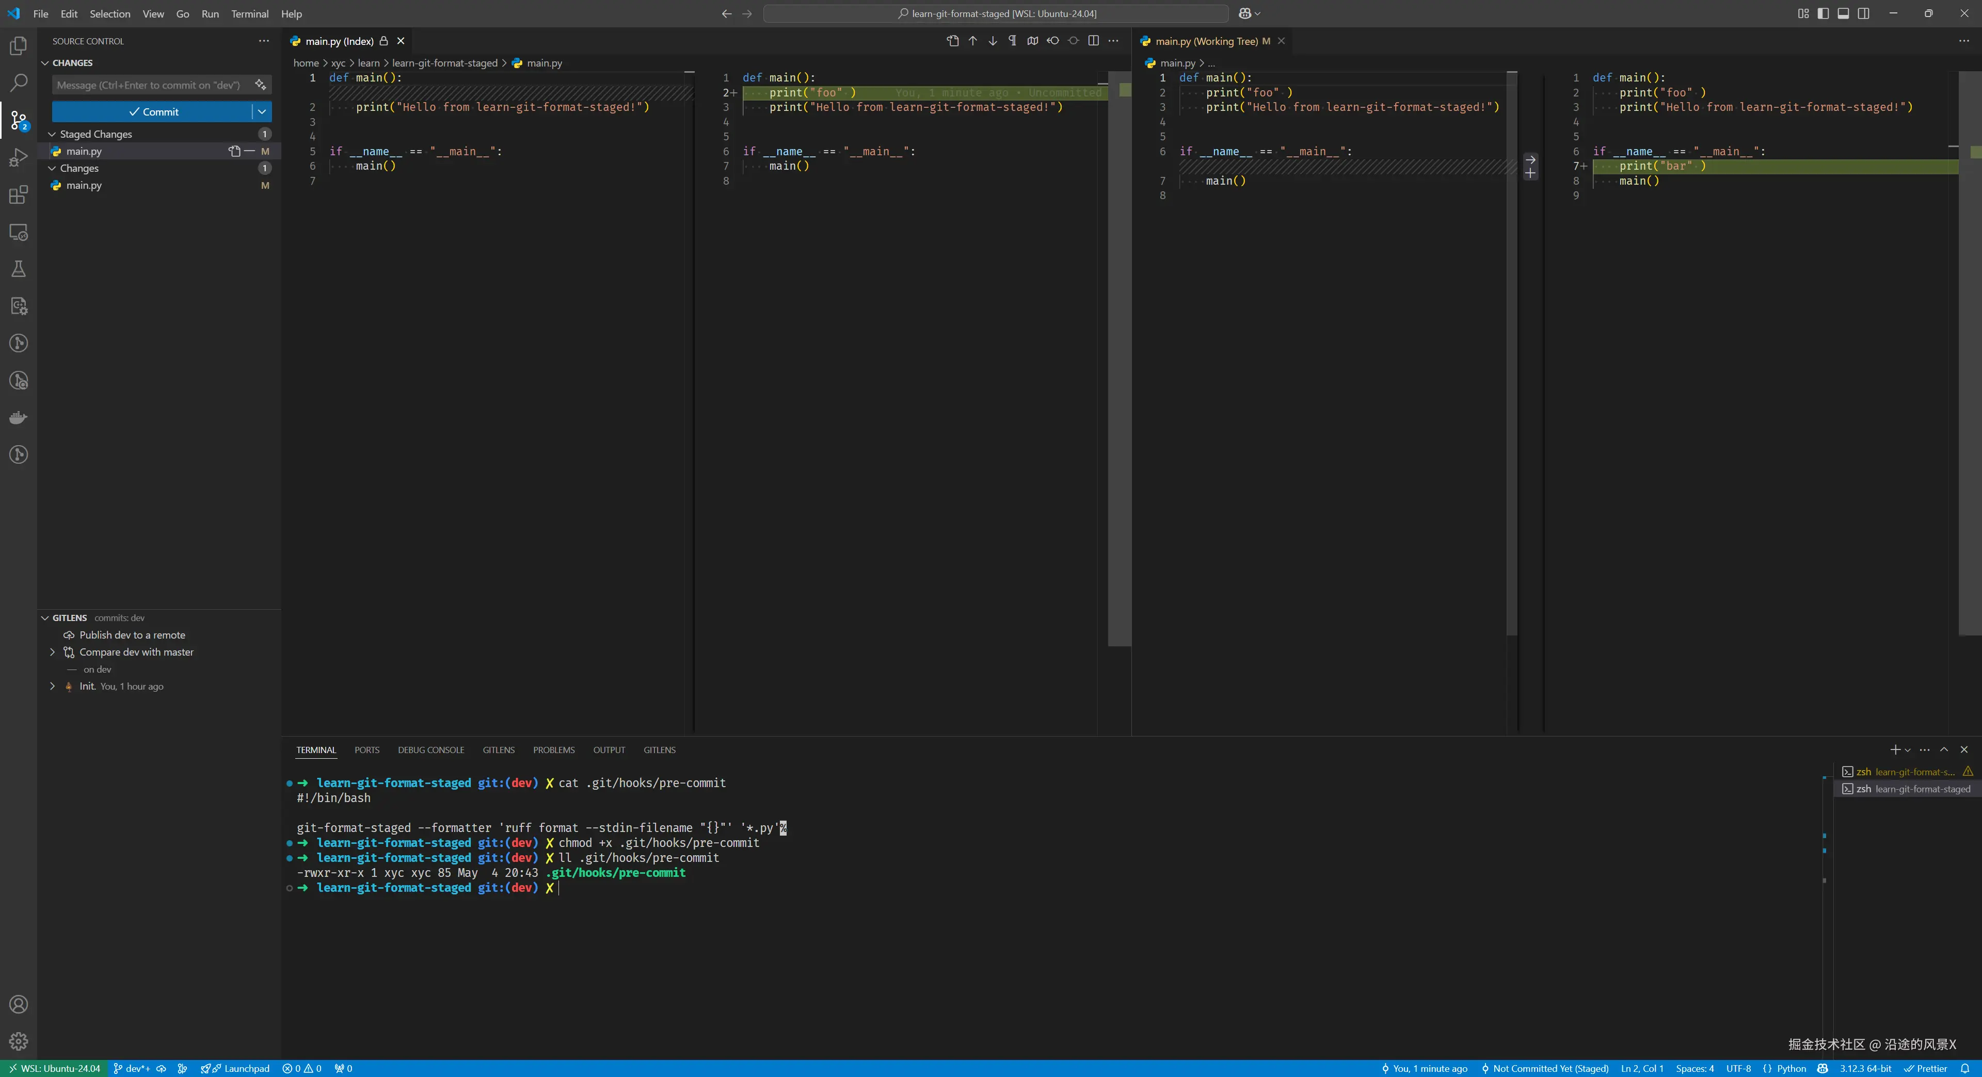
Task: Unstage main.py with the minus icon
Action: tap(249, 151)
